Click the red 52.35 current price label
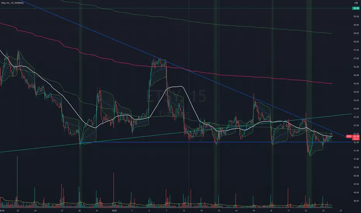 click(x=356, y=137)
